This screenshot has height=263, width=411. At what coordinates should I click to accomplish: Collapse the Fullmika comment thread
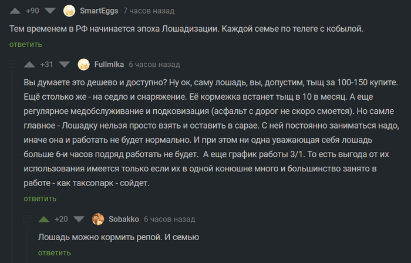click(x=12, y=64)
